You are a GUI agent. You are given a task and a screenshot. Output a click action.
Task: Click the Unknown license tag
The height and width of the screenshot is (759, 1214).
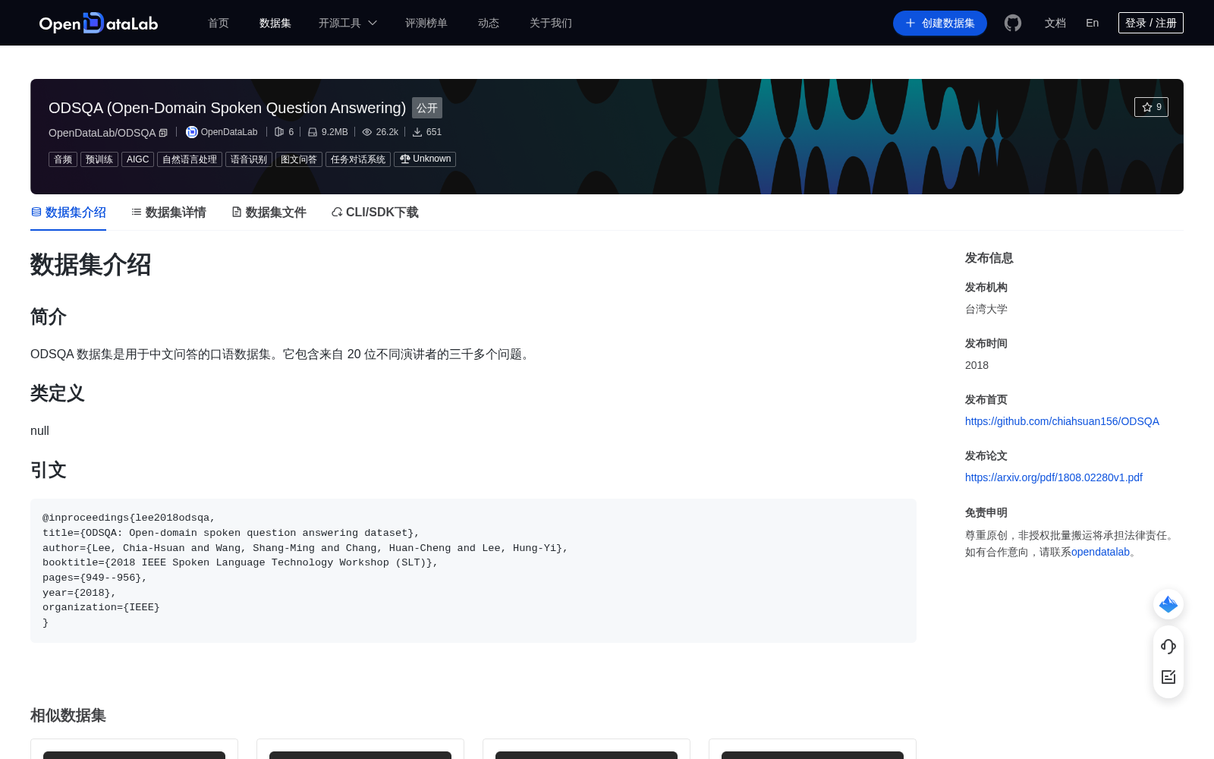click(x=425, y=159)
